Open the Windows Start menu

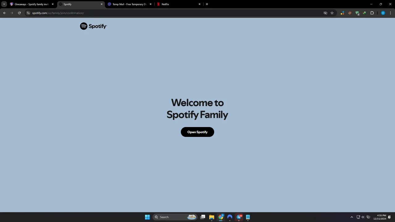pyautogui.click(x=147, y=217)
